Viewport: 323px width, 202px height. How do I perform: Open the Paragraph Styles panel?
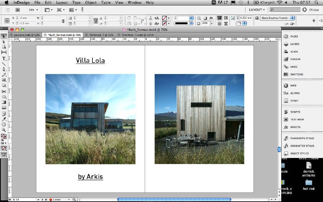click(x=302, y=138)
